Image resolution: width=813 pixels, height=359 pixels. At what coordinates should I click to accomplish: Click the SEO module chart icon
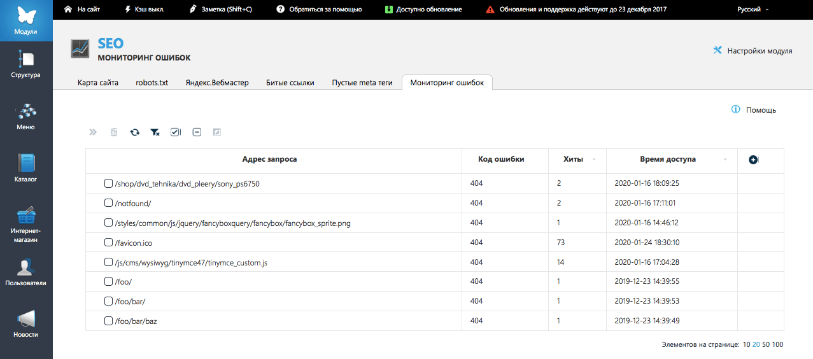pos(80,49)
